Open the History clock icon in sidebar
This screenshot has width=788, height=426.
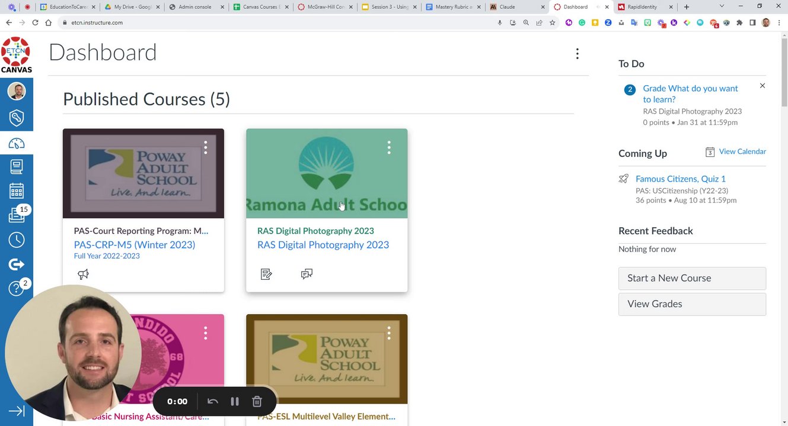click(17, 240)
